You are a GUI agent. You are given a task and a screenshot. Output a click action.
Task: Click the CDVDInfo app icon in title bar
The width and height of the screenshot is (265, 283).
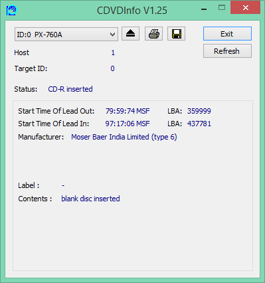pyautogui.click(x=11, y=11)
